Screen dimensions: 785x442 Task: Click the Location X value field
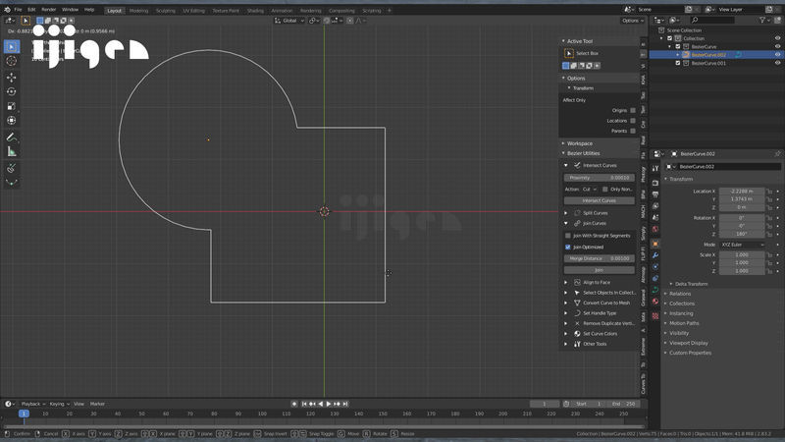click(x=742, y=192)
